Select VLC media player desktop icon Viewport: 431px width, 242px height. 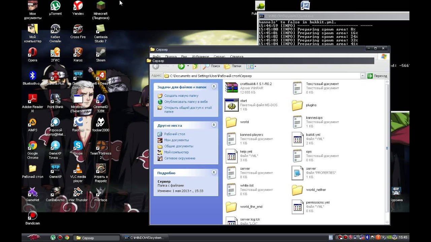78,173
